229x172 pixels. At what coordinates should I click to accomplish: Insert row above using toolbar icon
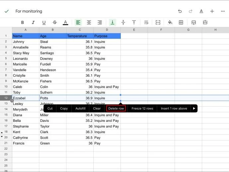pos(205,22)
